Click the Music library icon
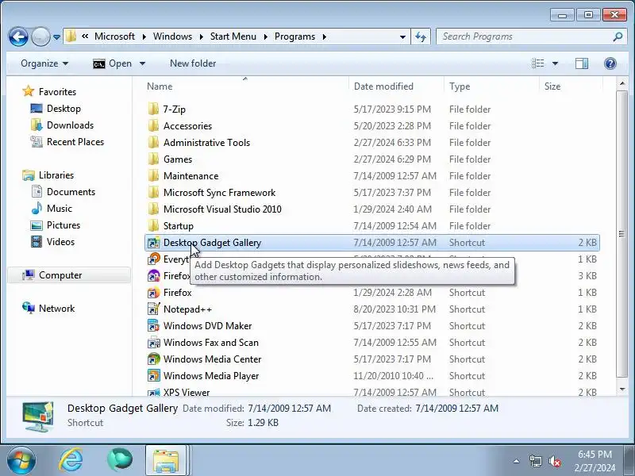Image resolution: width=635 pixels, height=476 pixels. point(37,209)
